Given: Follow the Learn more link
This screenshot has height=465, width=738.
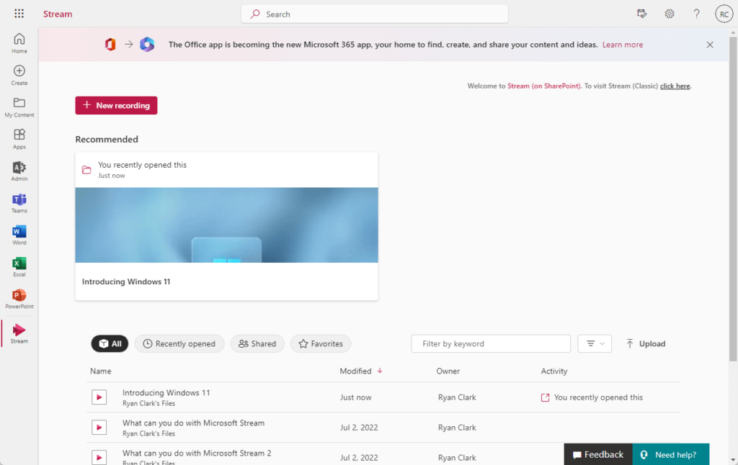Looking at the screenshot, I should 622,45.
